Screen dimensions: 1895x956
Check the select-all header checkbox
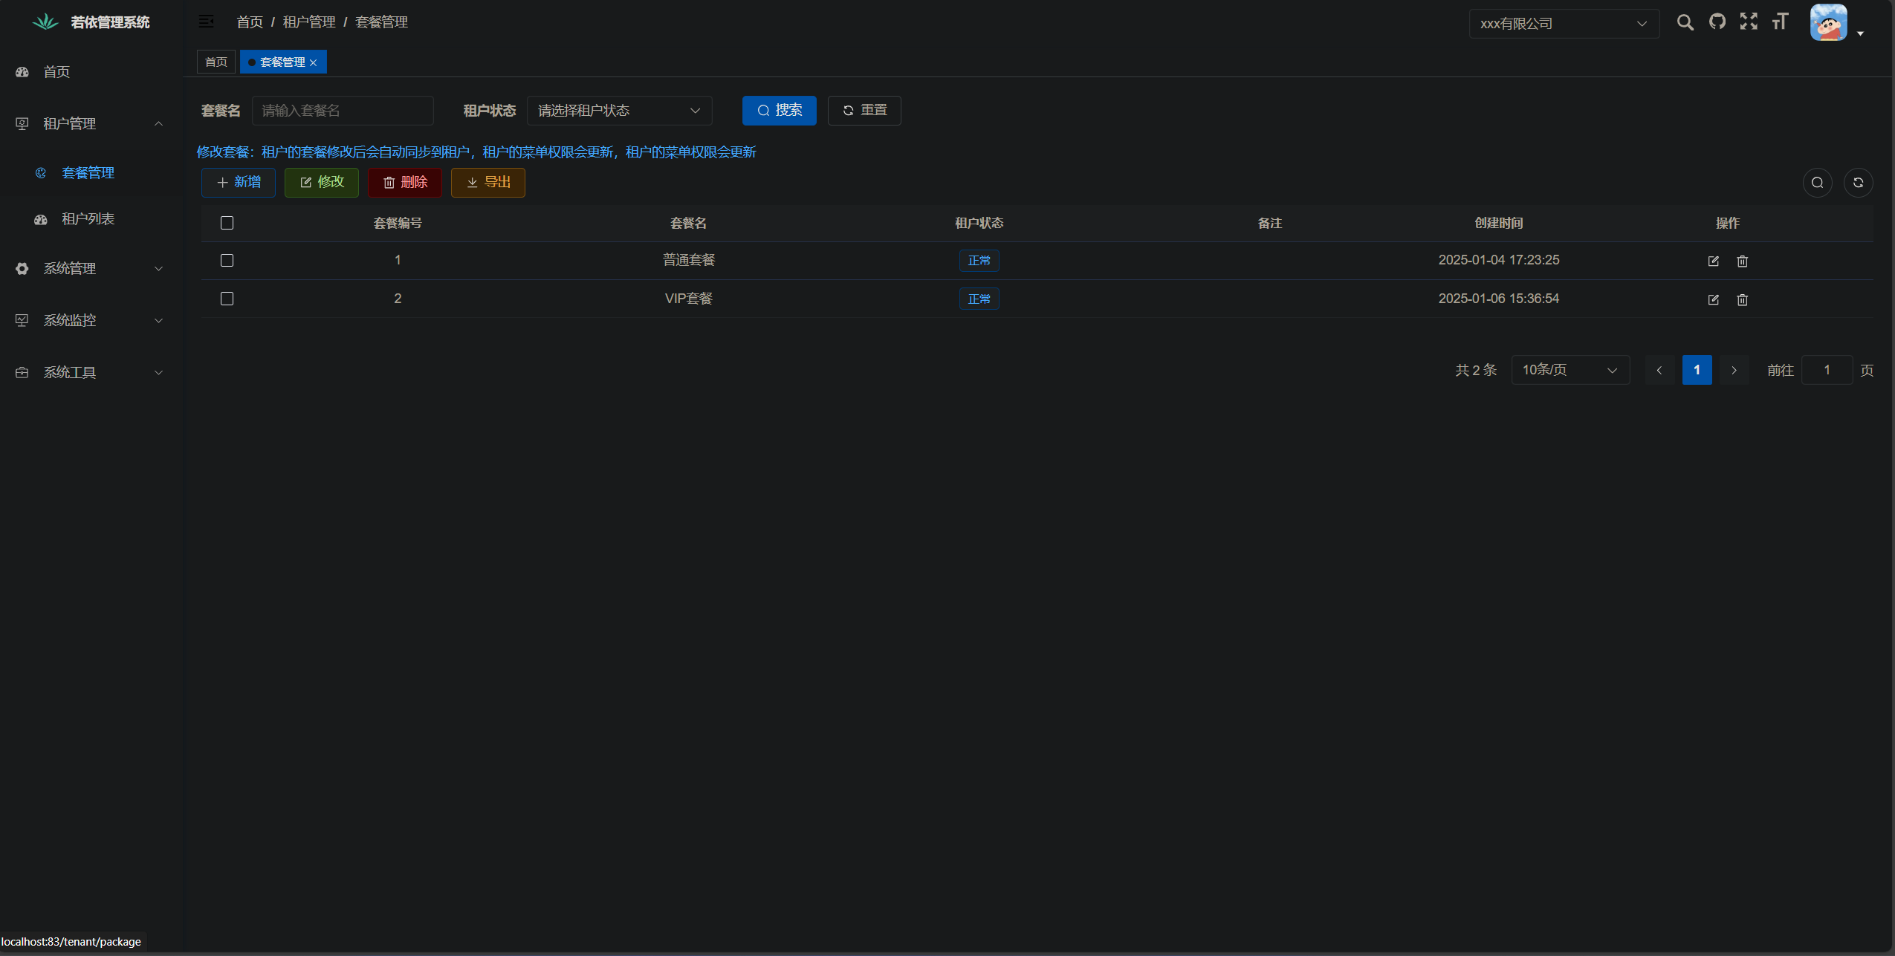(227, 223)
